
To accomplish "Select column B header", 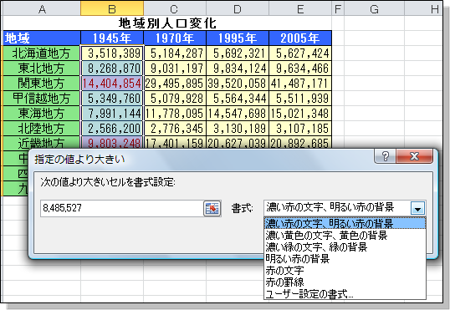I will (x=112, y=8).
